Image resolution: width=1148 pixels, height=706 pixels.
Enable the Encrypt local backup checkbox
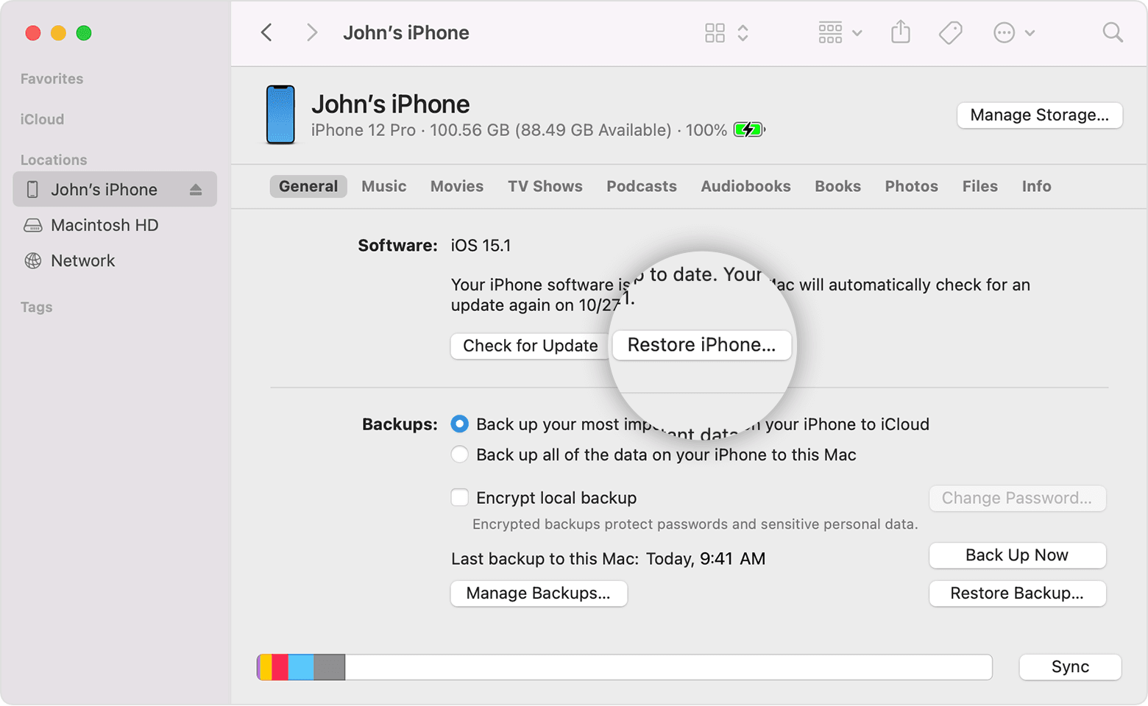[x=459, y=498]
